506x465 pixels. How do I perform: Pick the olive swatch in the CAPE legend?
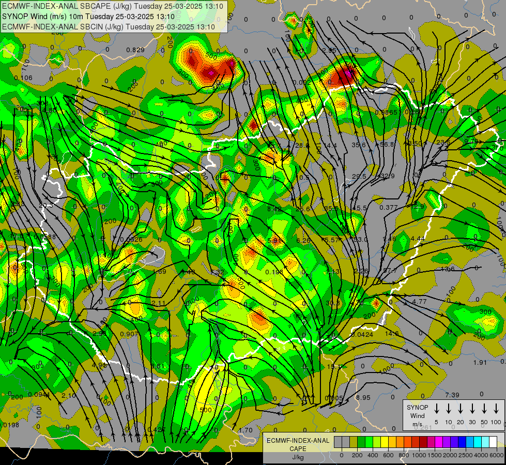354,442
